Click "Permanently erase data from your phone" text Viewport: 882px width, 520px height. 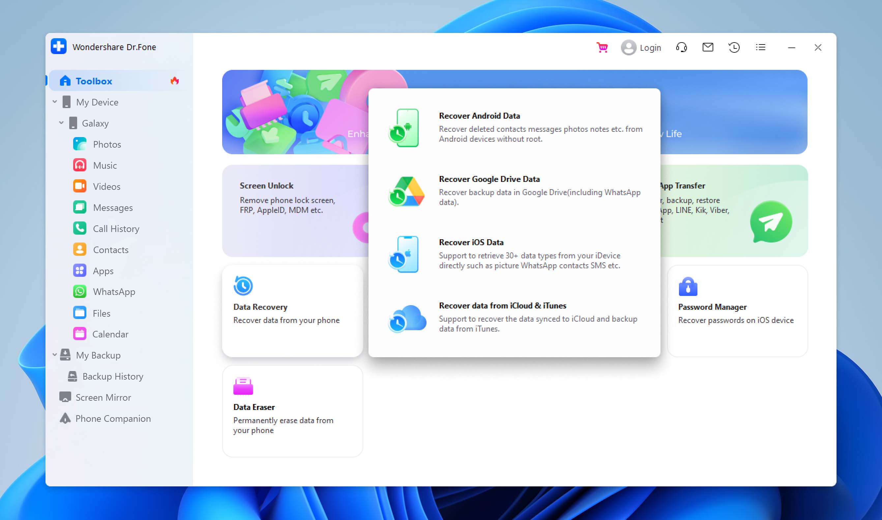tap(283, 425)
